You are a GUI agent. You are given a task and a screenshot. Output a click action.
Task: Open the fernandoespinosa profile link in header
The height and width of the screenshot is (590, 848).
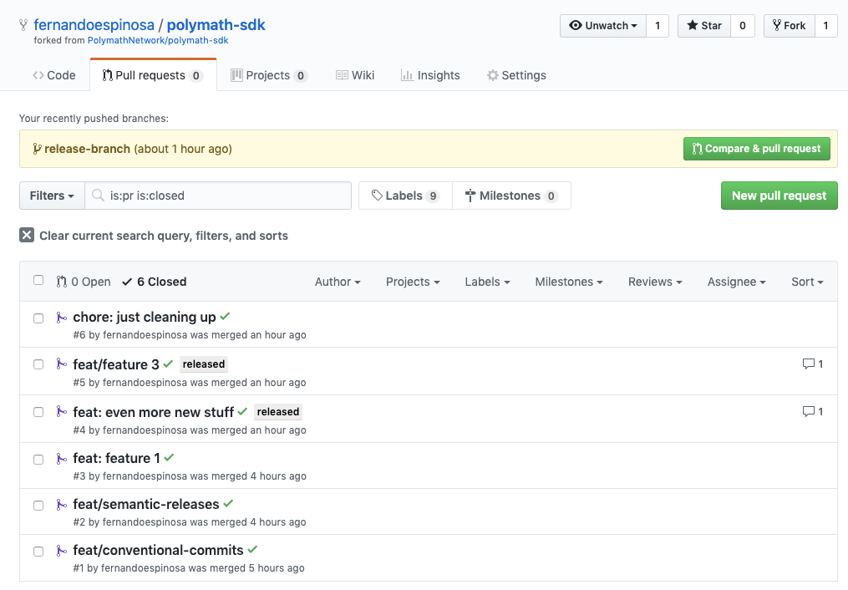(94, 25)
